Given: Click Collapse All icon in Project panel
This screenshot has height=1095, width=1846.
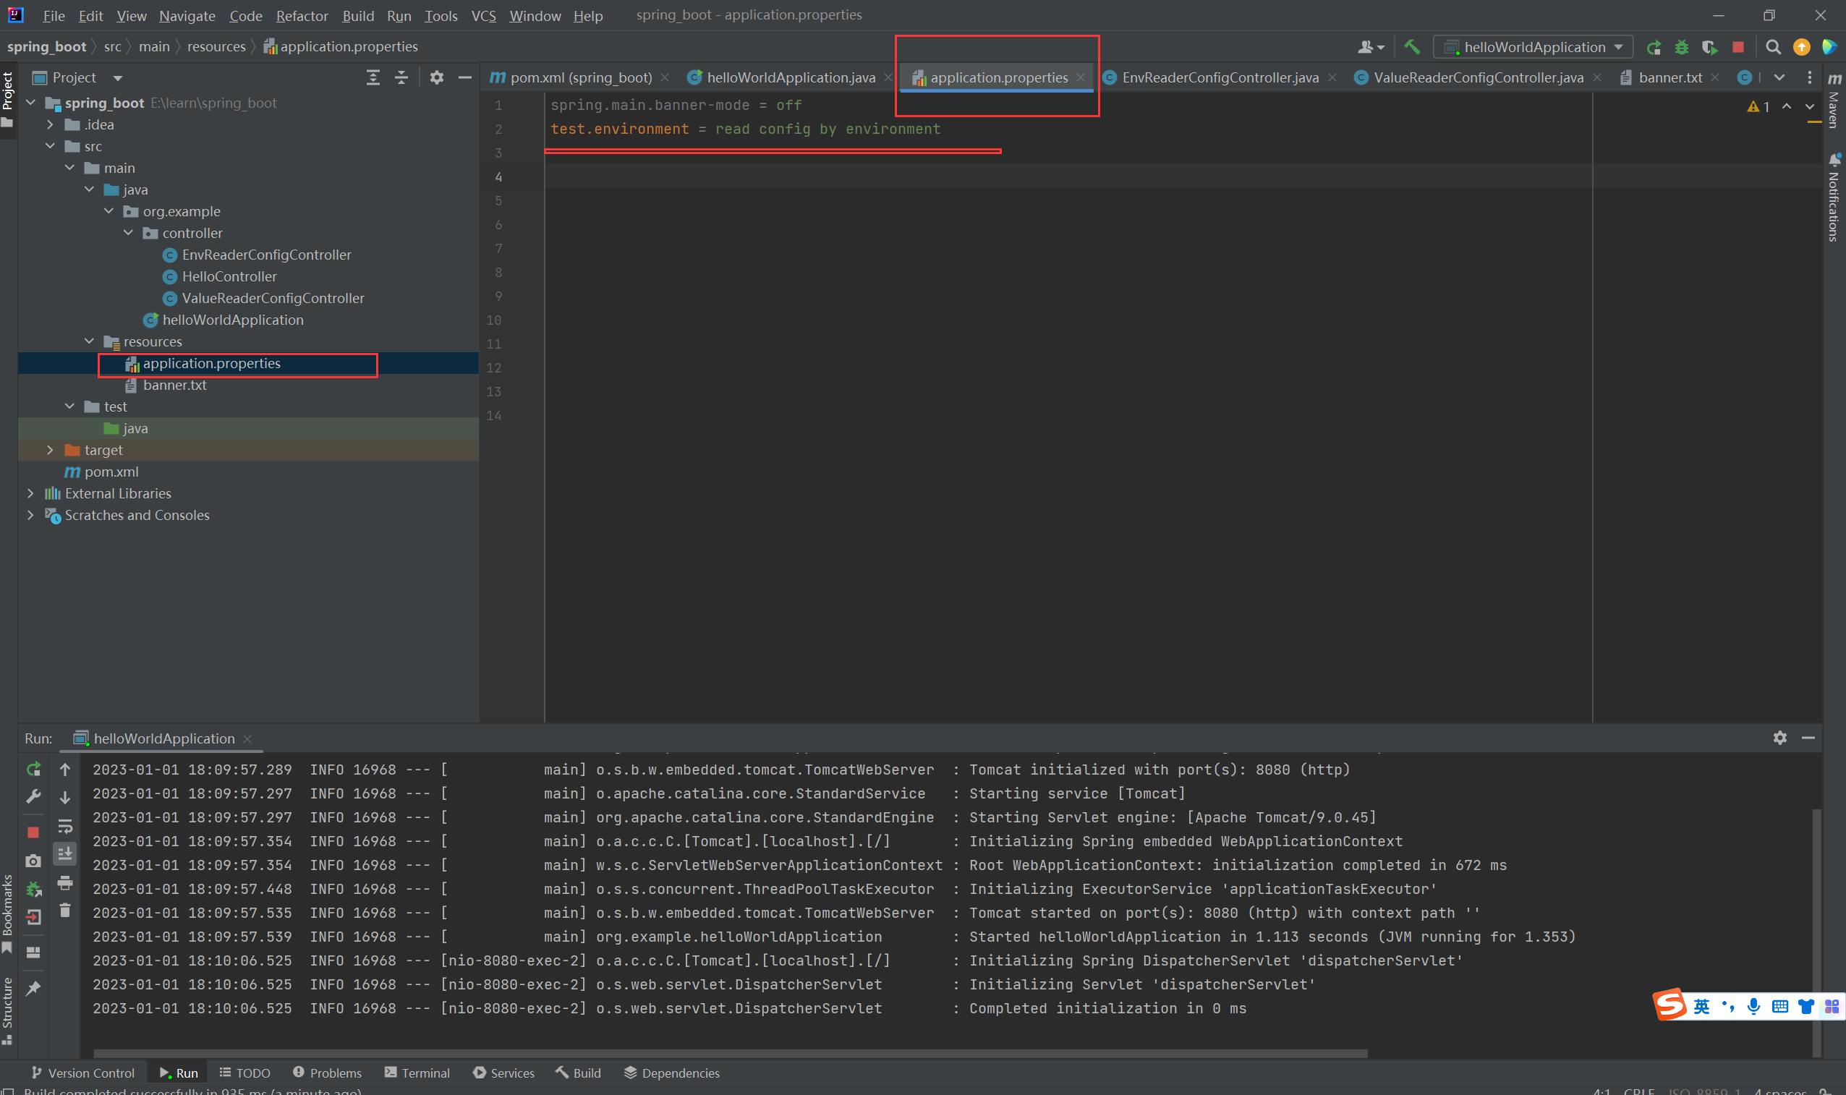Looking at the screenshot, I should coord(401,77).
